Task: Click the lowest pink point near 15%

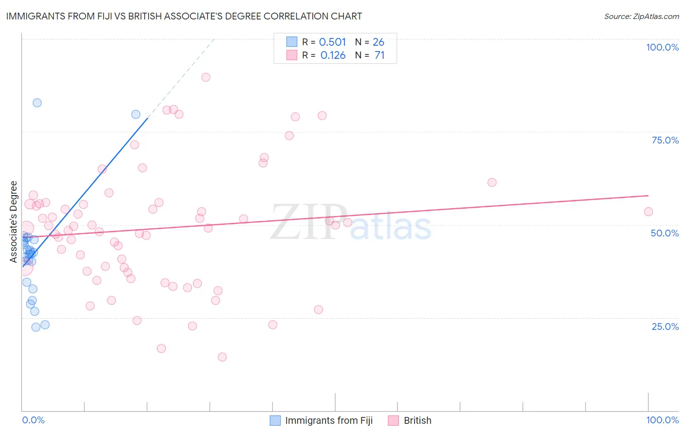Action: (x=222, y=357)
